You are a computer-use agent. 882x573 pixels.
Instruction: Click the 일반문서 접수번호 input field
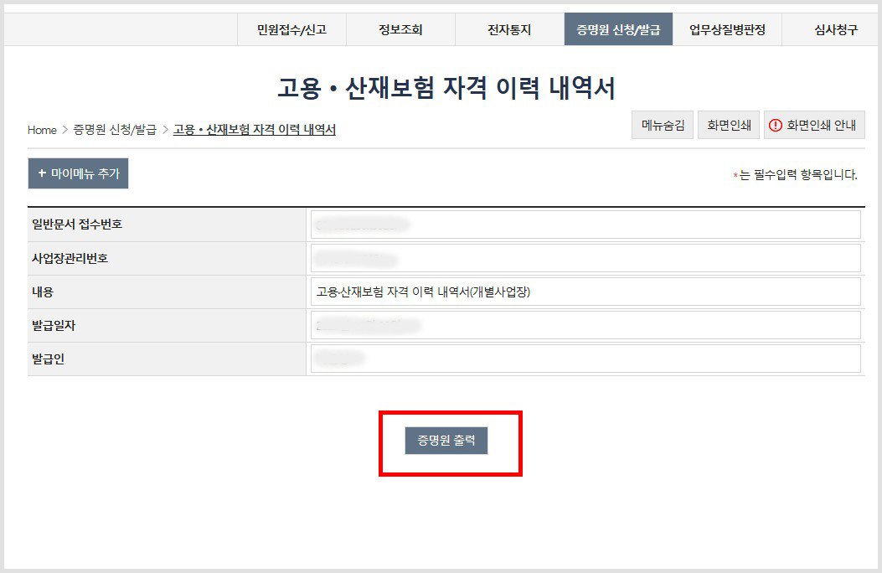tap(585, 224)
